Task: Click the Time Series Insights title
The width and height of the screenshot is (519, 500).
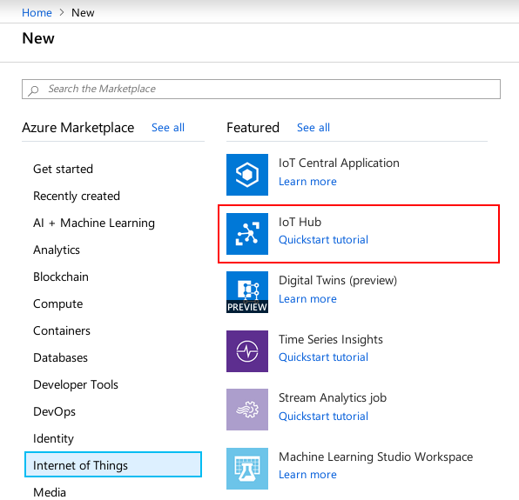Action: pyautogui.click(x=331, y=339)
